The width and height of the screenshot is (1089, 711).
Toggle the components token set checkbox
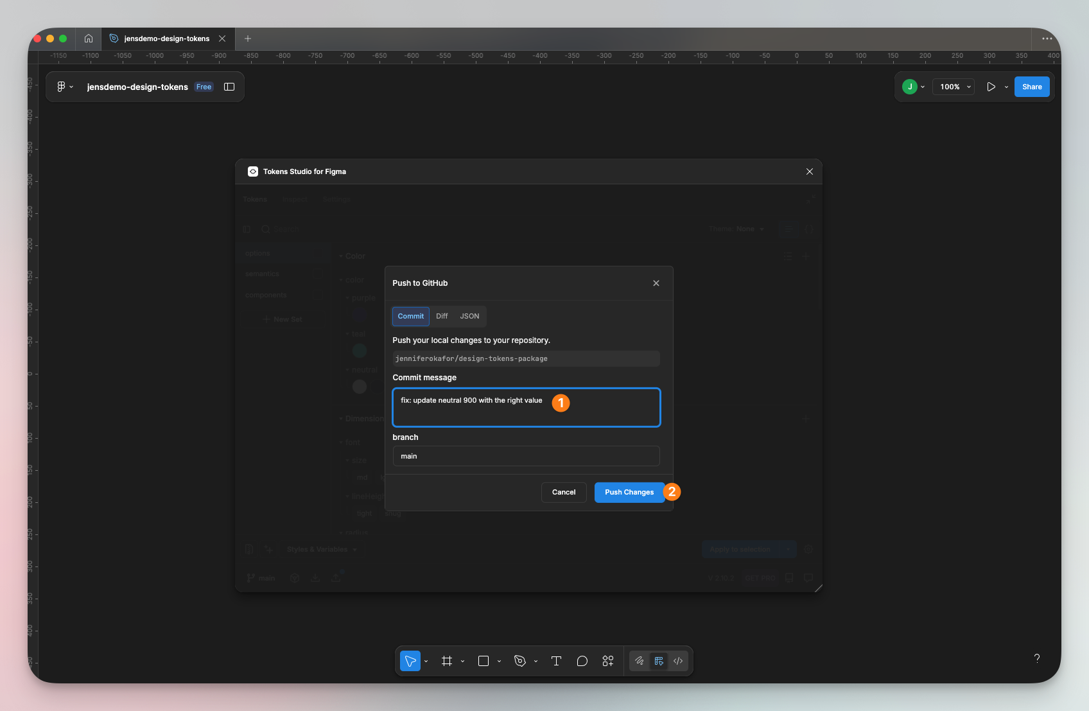point(318,295)
